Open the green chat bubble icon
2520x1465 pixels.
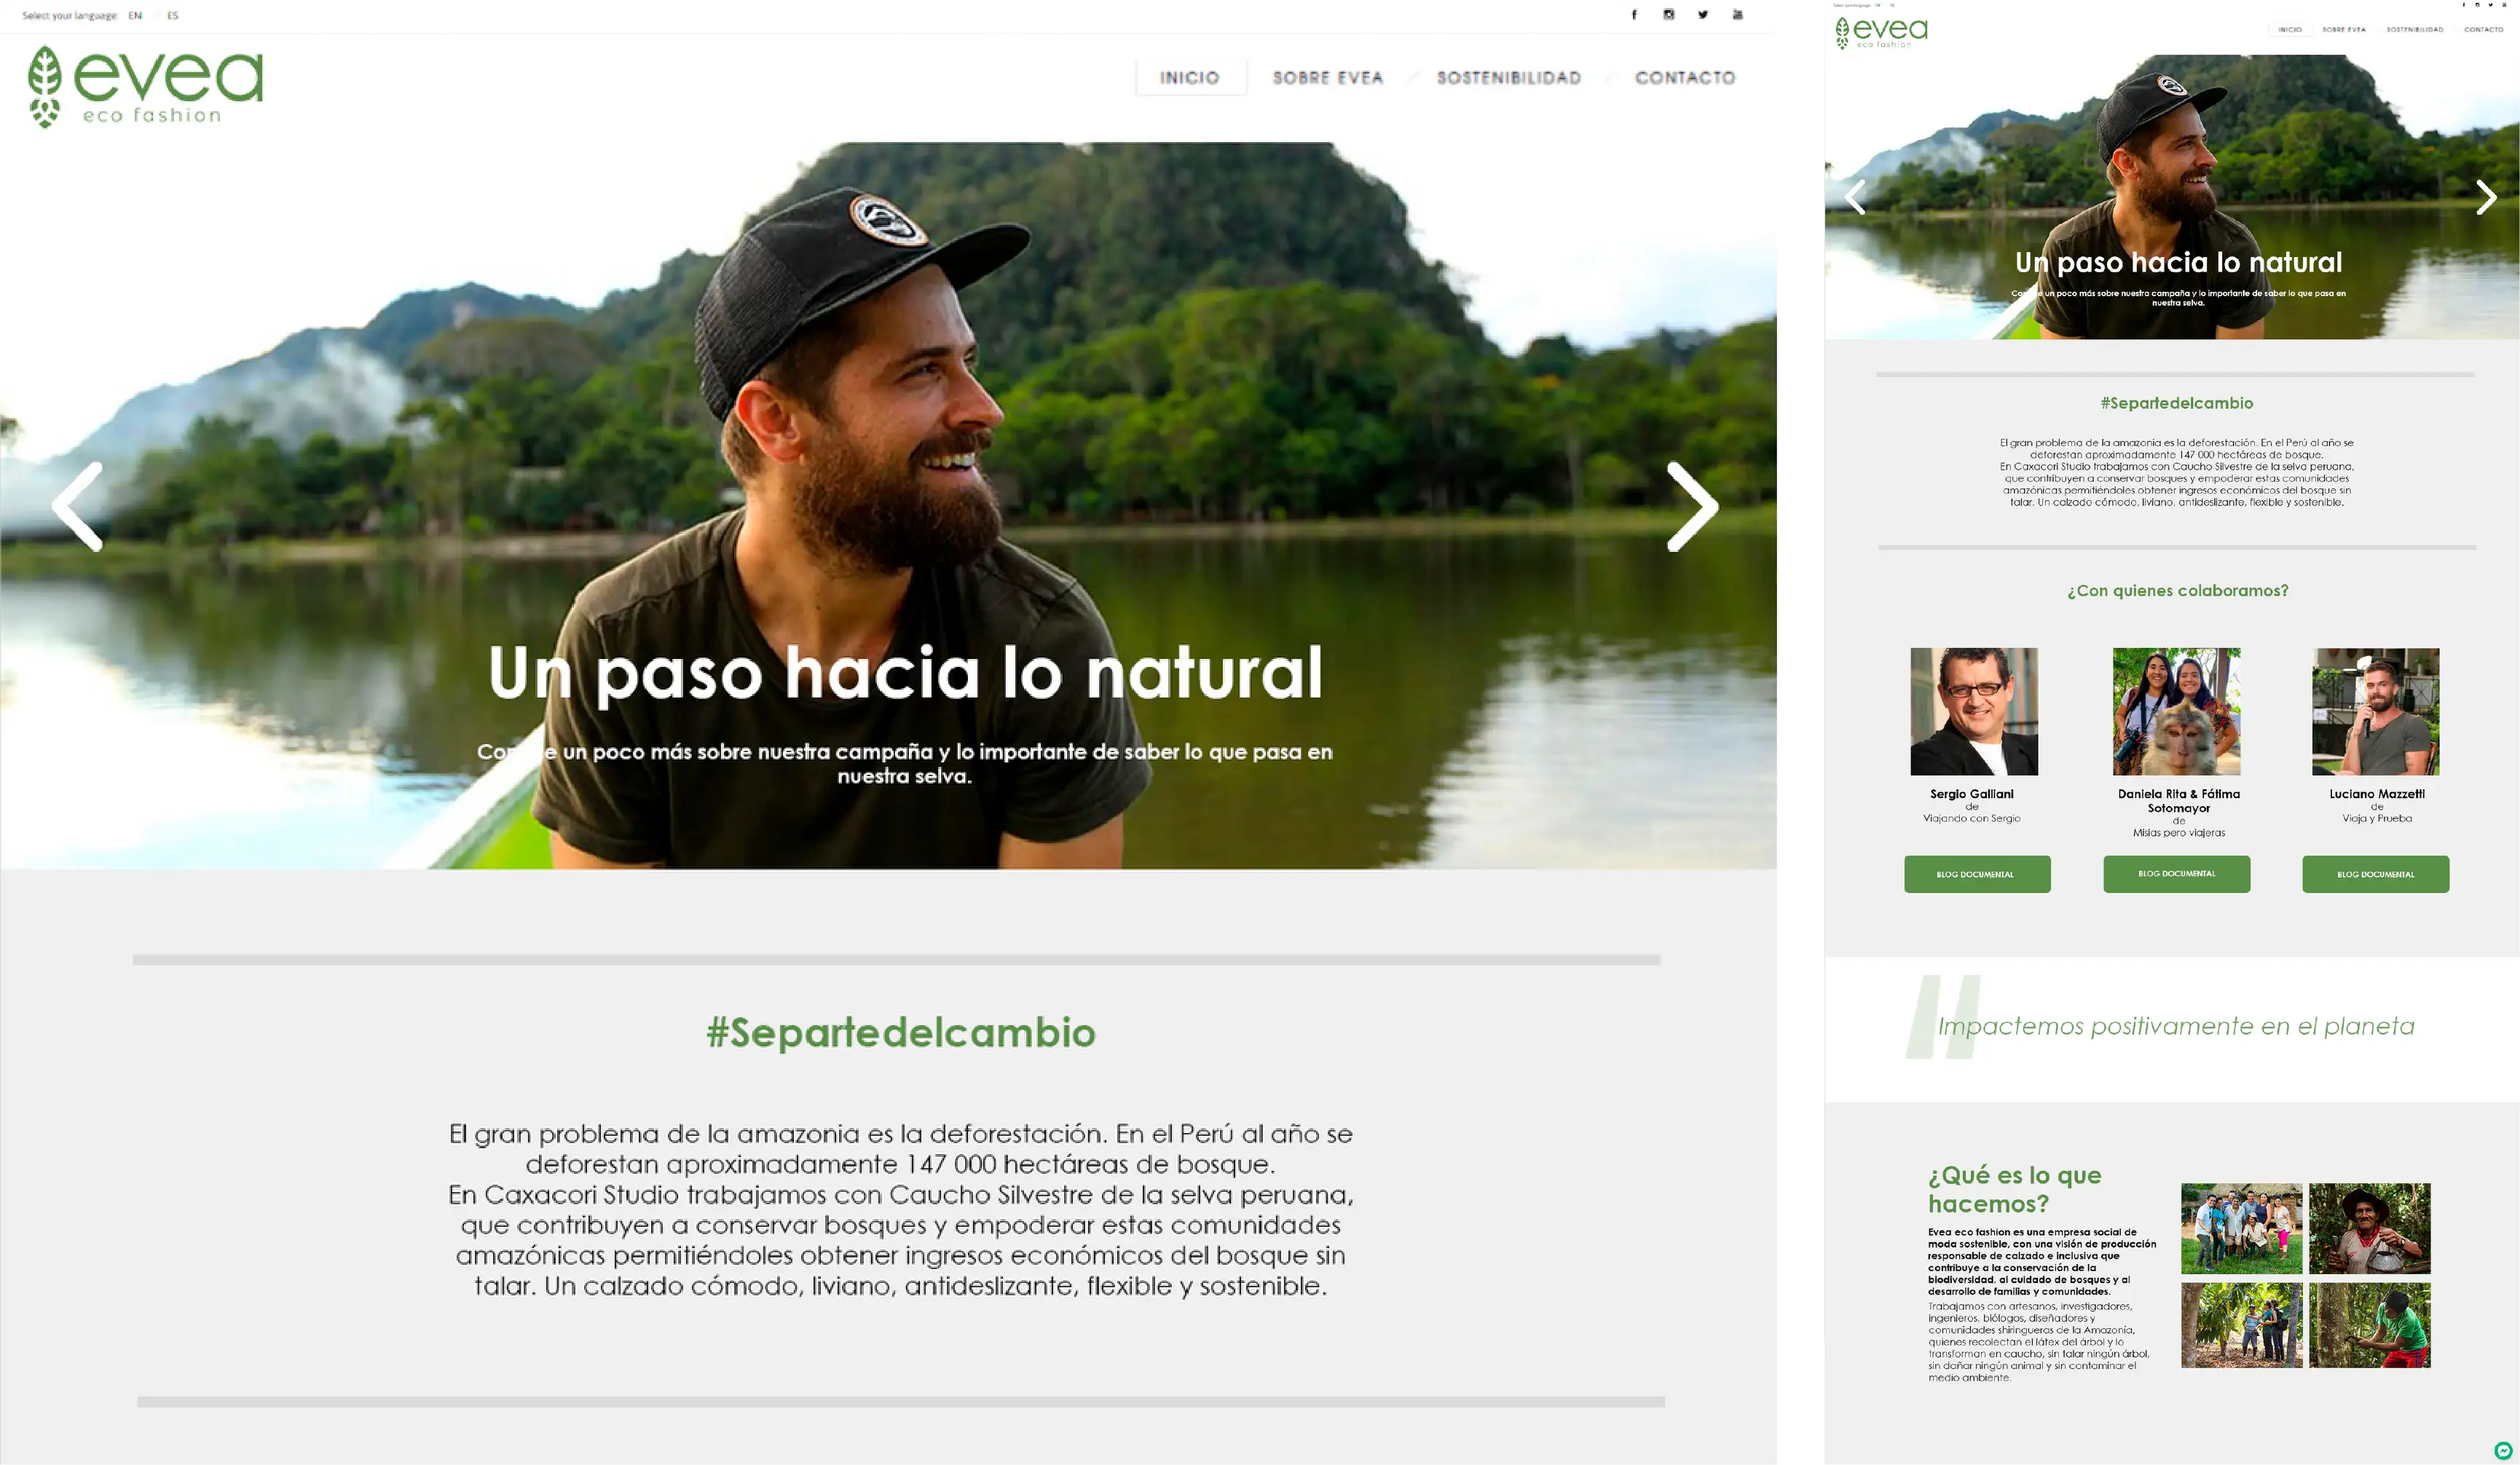click(x=2503, y=1450)
